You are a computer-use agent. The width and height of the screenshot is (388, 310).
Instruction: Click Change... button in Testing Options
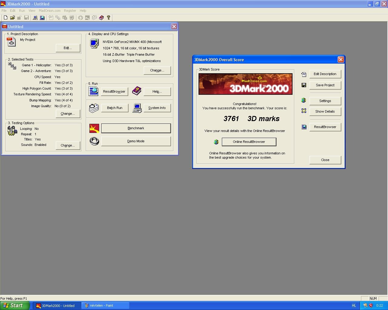[68, 145]
